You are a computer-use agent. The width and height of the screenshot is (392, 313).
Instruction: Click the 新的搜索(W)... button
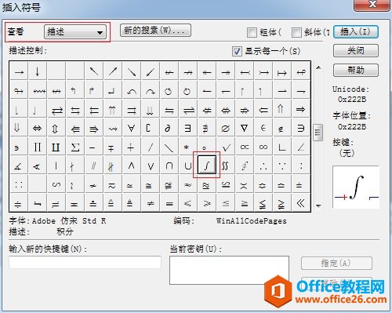(x=155, y=31)
